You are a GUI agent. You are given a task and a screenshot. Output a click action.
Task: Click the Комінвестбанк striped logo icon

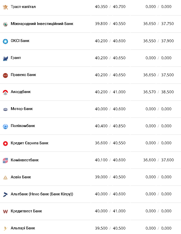tap(5, 160)
